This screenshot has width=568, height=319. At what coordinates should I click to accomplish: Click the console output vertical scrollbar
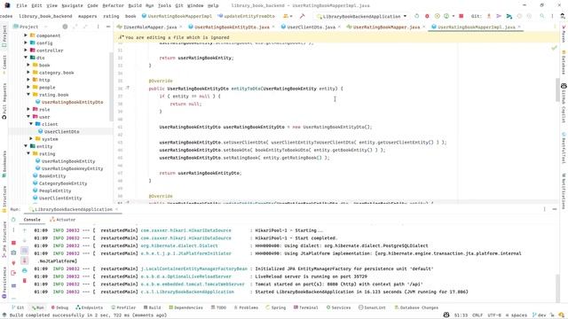(558, 287)
